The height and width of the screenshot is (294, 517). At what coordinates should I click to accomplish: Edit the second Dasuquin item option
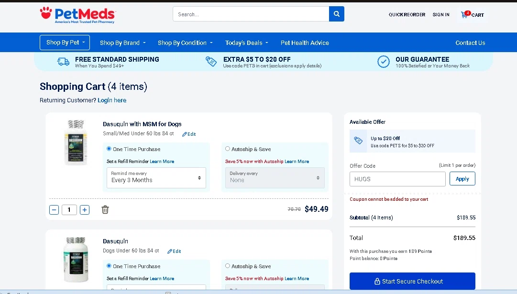(x=174, y=251)
